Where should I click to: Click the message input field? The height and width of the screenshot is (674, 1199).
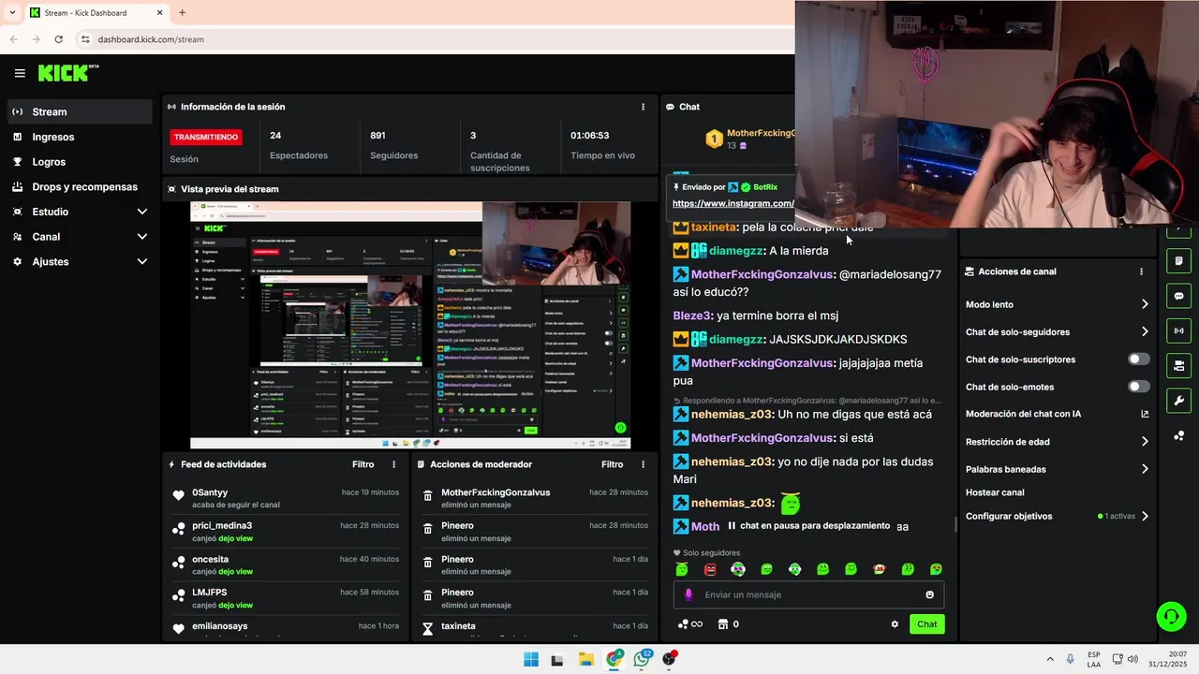809,594
